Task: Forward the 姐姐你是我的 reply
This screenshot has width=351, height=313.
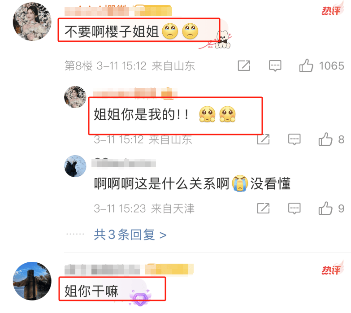Action: (x=263, y=139)
